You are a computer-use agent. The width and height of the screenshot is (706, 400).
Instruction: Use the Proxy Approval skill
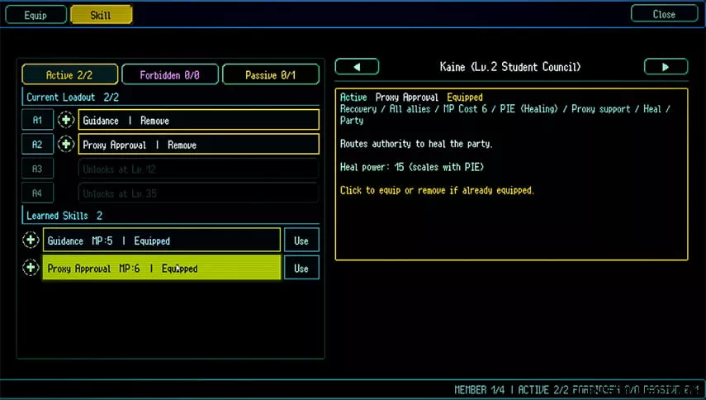click(301, 268)
